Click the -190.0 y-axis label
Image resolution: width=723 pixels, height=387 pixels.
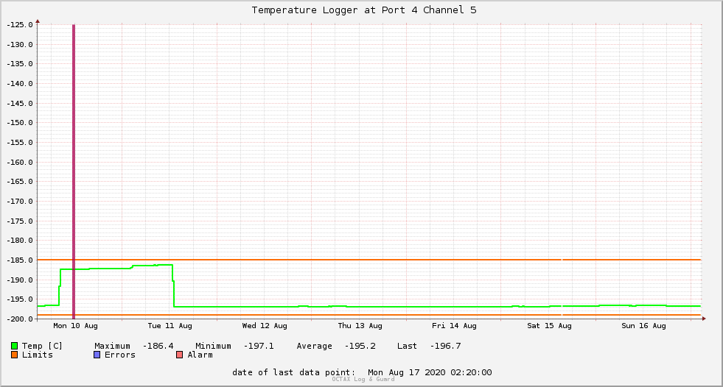tap(20, 280)
